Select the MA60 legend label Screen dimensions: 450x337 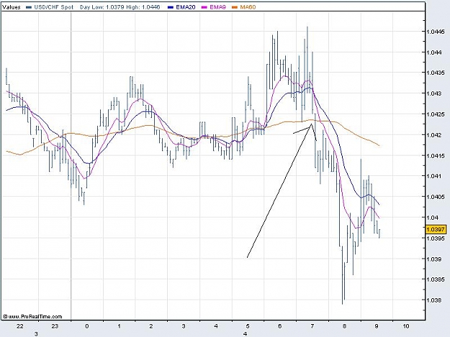248,7
